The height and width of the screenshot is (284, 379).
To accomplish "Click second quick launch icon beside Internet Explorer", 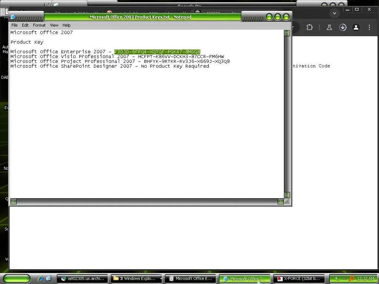I will pyautogui.click(x=48, y=278).
